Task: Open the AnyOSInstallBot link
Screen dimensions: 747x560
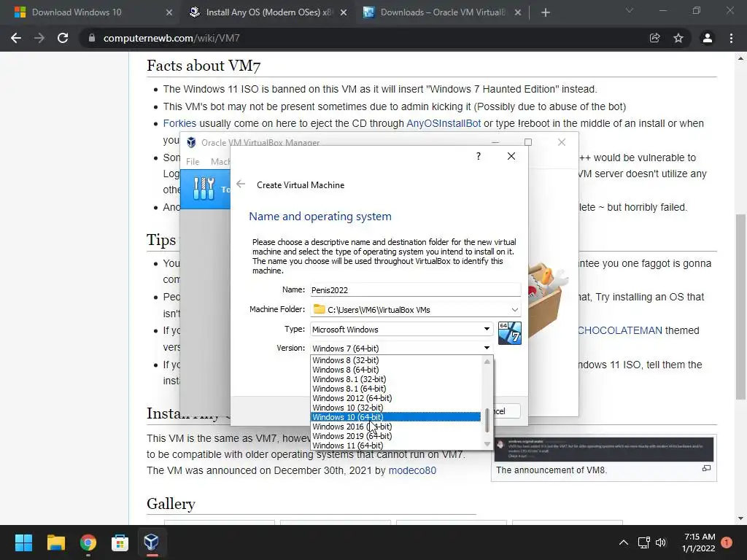Action: pos(444,123)
